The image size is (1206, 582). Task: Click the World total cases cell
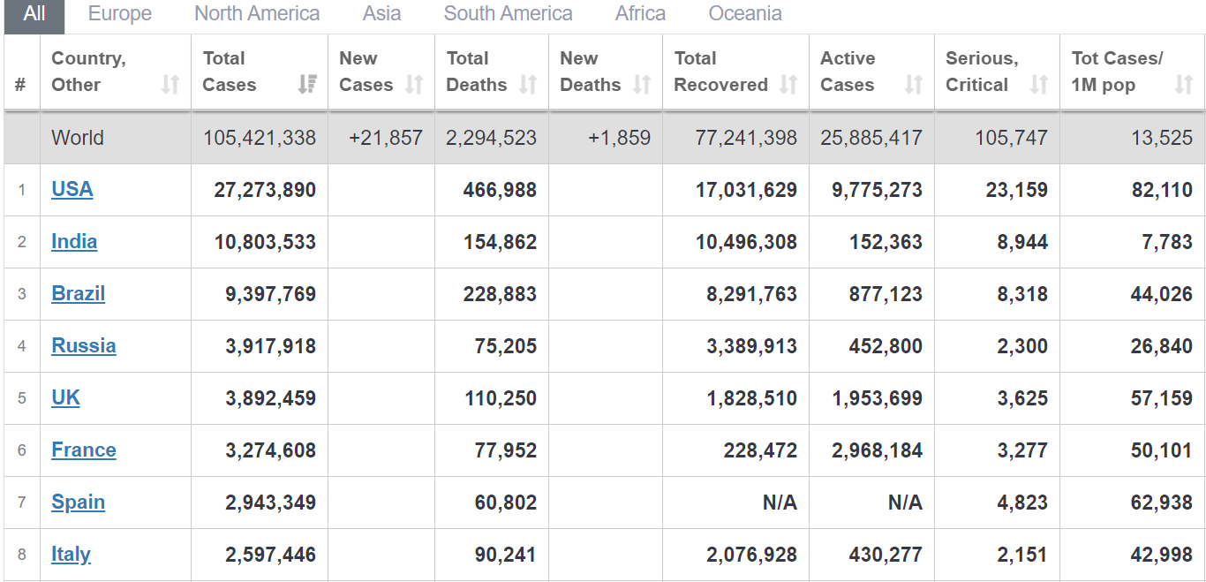[260, 139]
